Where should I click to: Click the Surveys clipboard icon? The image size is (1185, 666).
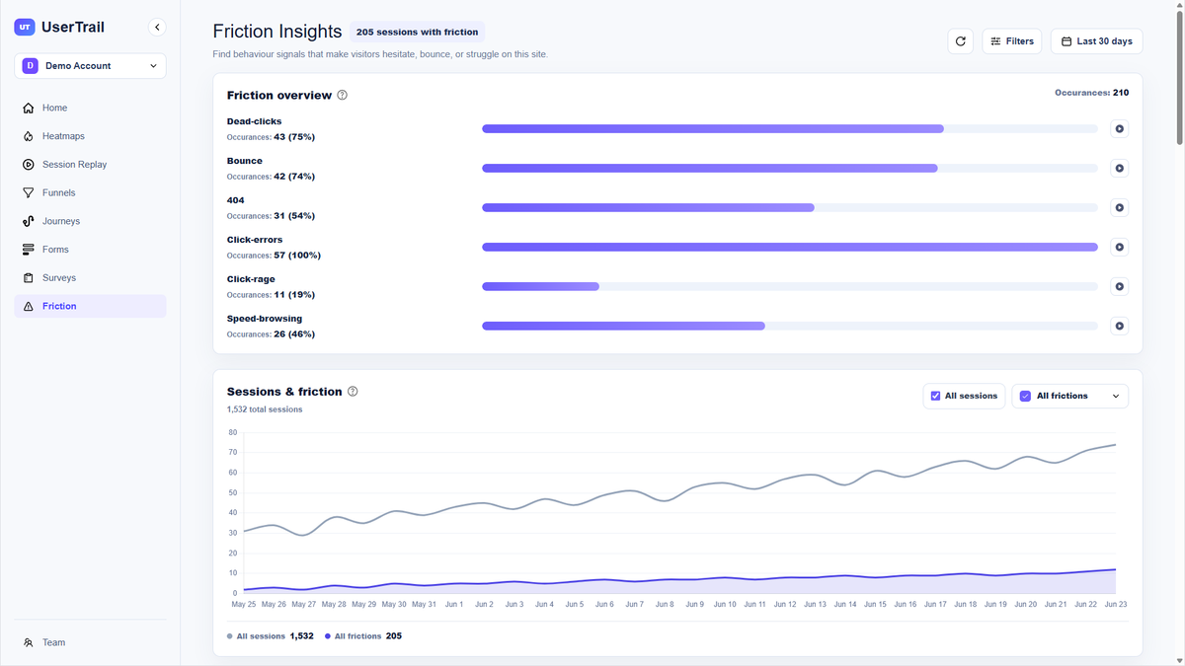coord(29,278)
